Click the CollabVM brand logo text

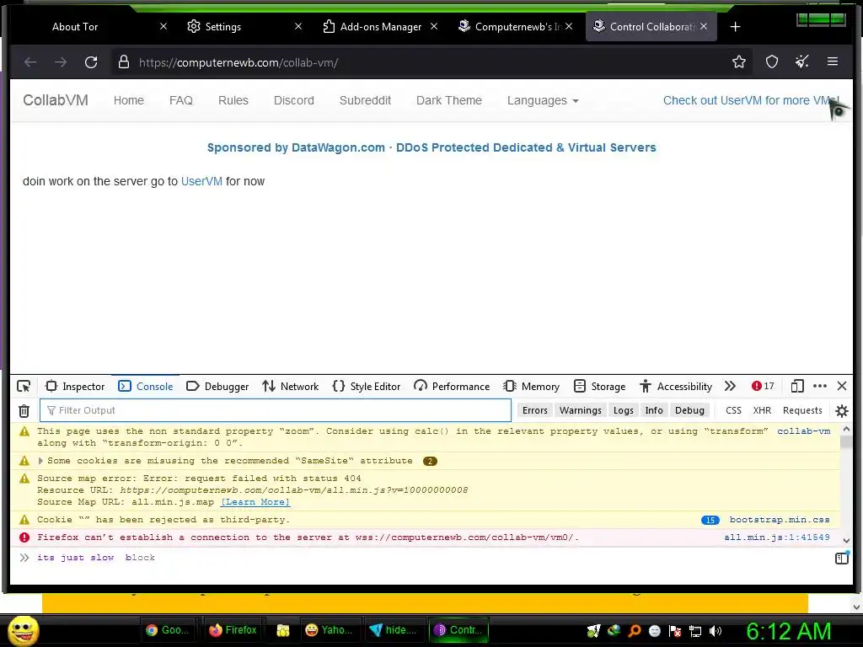click(x=56, y=100)
